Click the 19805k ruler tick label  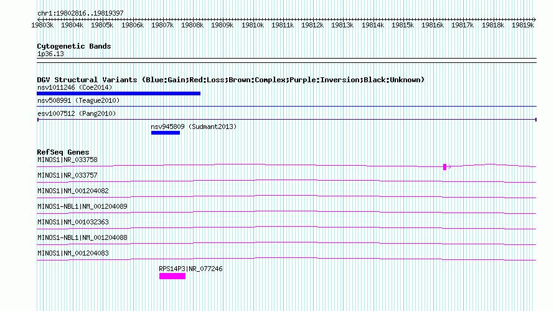point(102,25)
